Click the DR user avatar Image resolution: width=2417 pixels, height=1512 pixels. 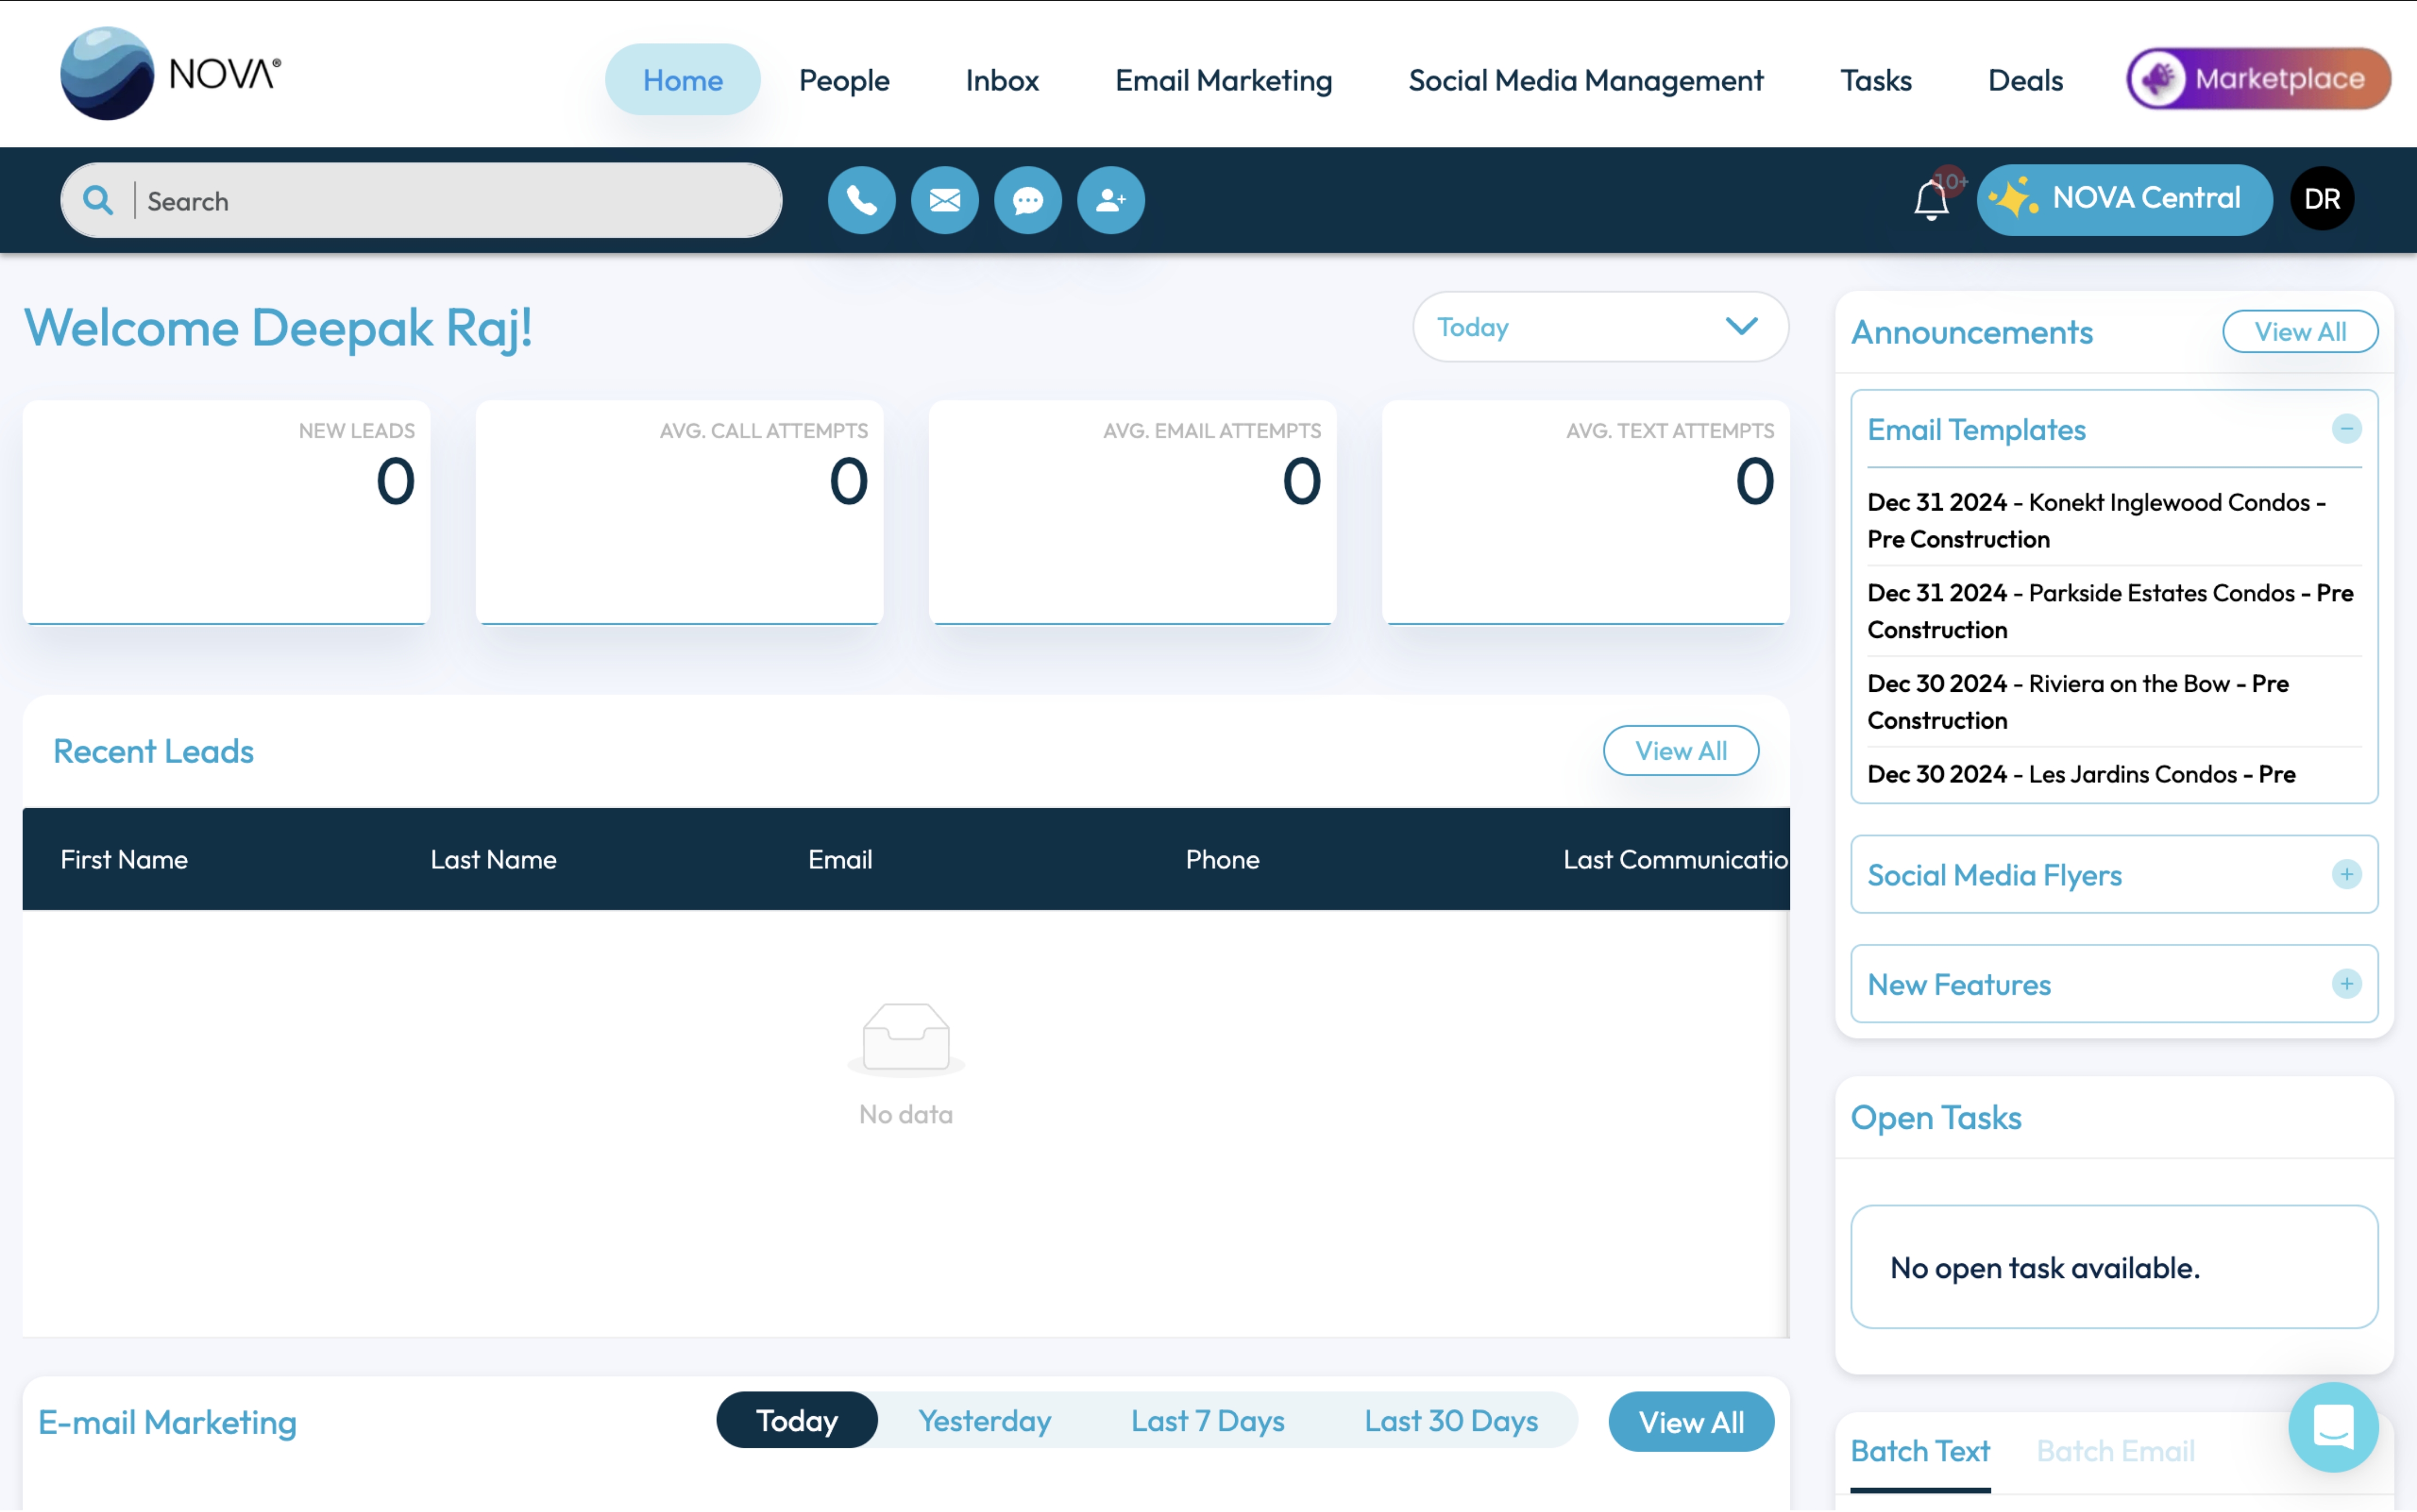pos(2322,199)
